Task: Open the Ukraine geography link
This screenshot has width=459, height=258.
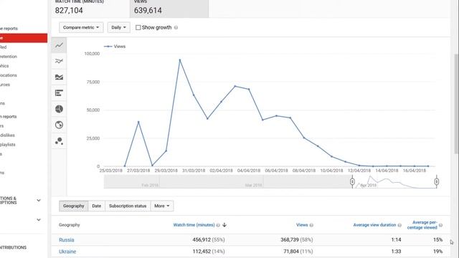Action: point(67,252)
